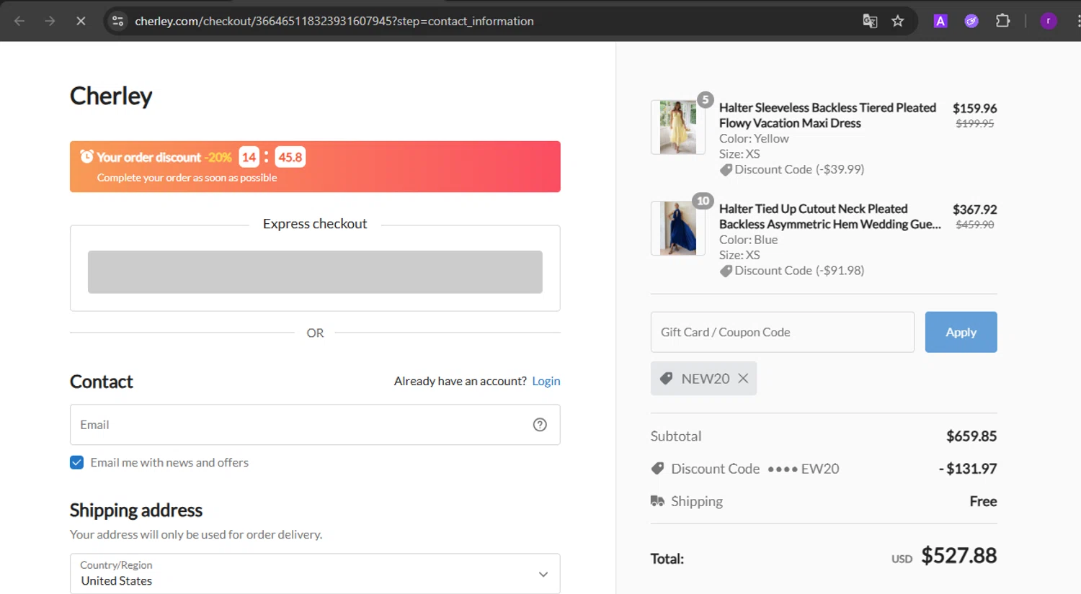
Task: Bookmark this page with the star icon
Action: 898,21
